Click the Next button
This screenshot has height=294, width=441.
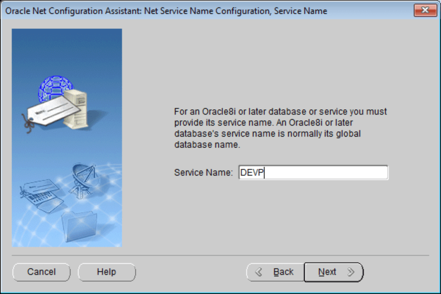point(334,272)
